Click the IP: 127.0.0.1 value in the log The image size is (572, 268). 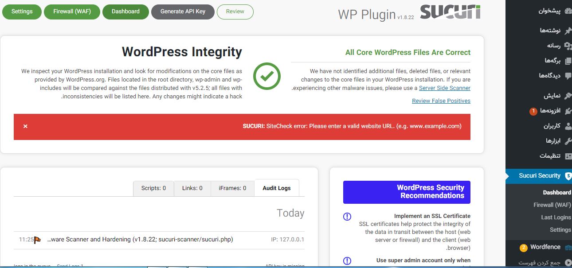coord(287,240)
